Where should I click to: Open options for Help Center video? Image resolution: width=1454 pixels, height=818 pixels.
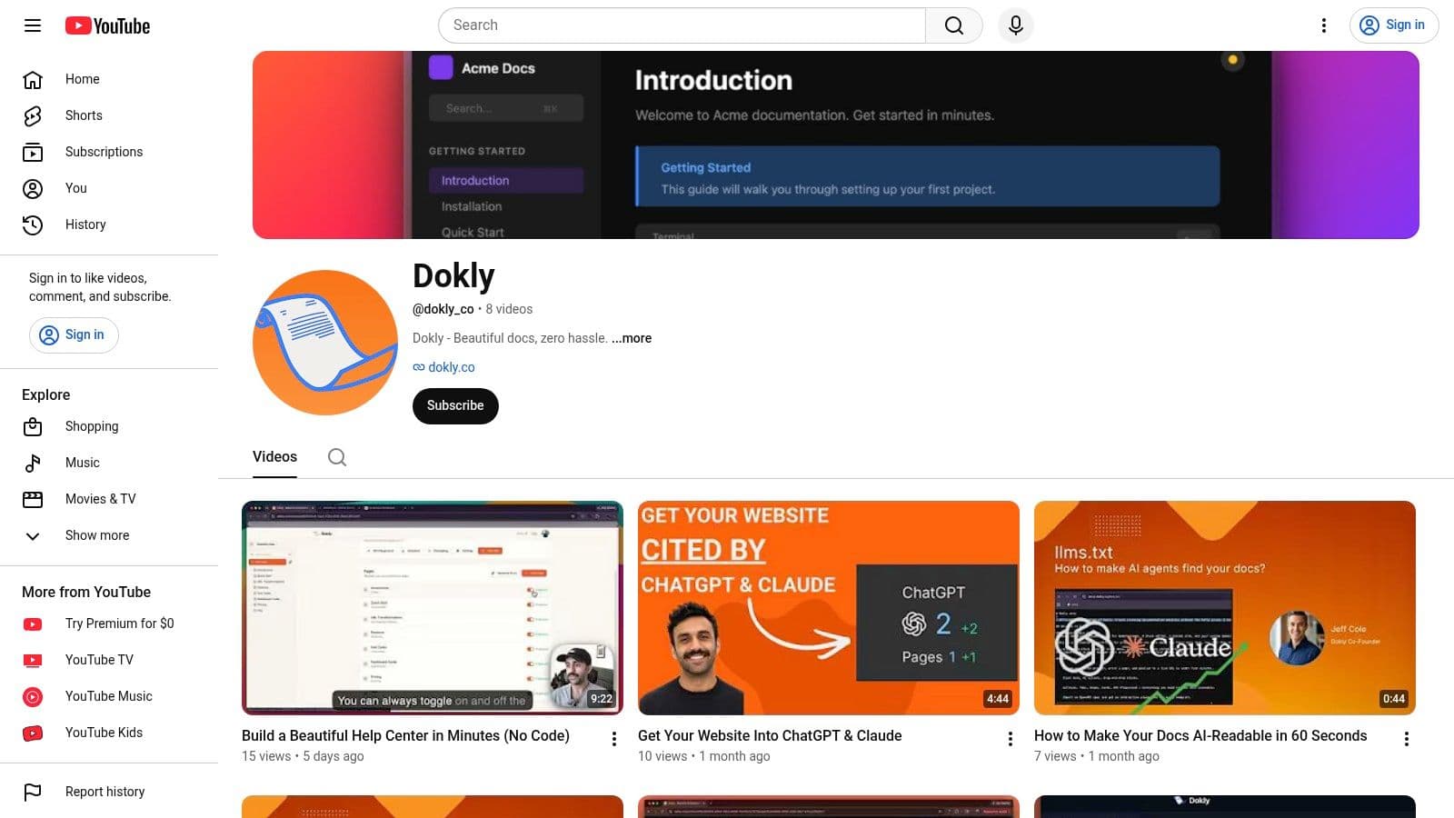click(x=614, y=739)
